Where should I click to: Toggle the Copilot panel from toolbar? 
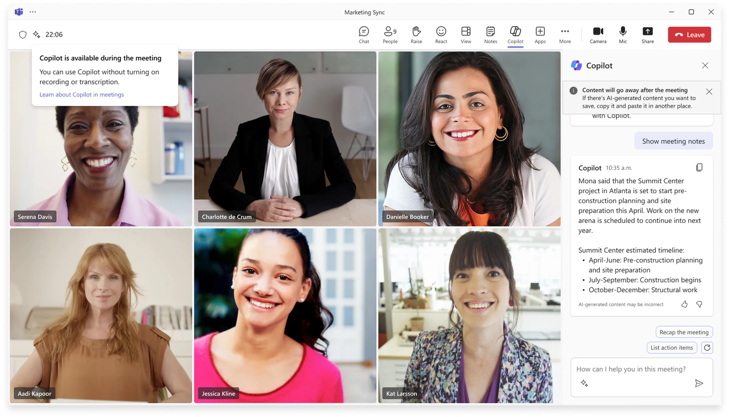515,35
